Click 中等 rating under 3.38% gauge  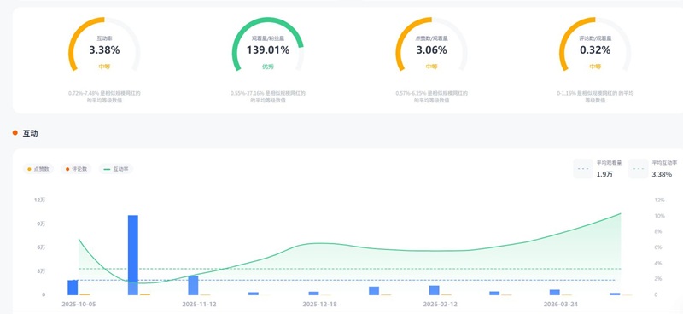[104, 67]
